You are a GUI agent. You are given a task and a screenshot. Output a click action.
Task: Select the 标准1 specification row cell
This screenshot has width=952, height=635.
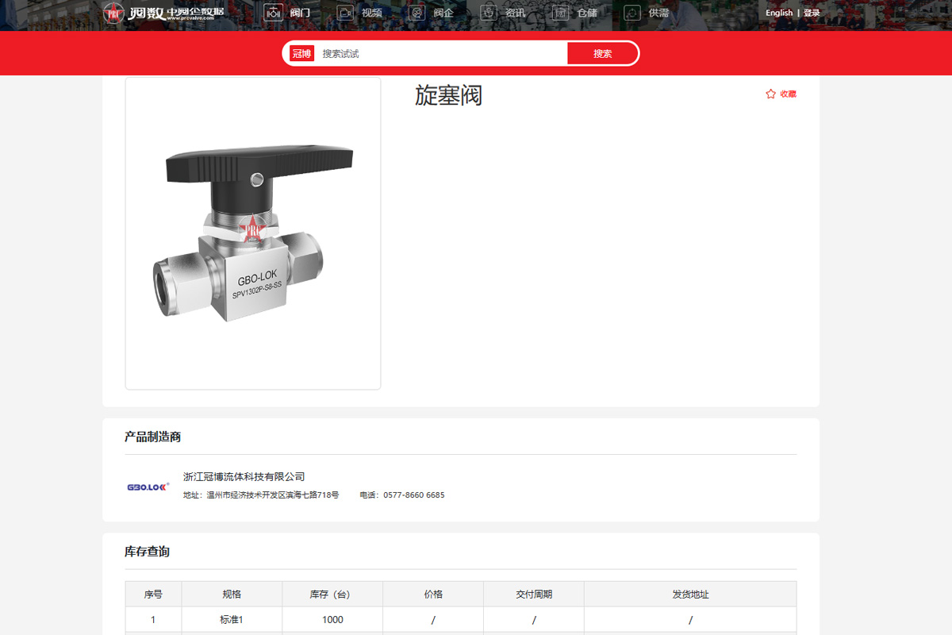click(x=232, y=620)
